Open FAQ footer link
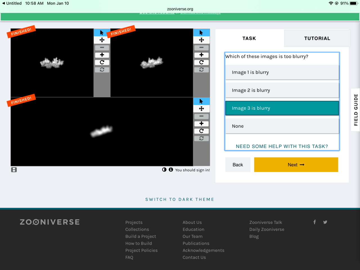Viewport: 360px width, 270px height. [x=129, y=257]
